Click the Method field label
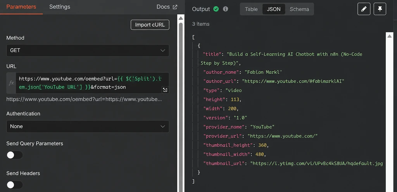The image size is (397, 192). pyautogui.click(x=15, y=38)
